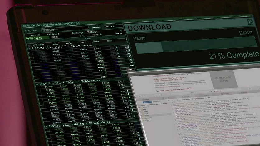Sort by the Gamma column header
This screenshot has height=146, width=260.
click(95, 42)
